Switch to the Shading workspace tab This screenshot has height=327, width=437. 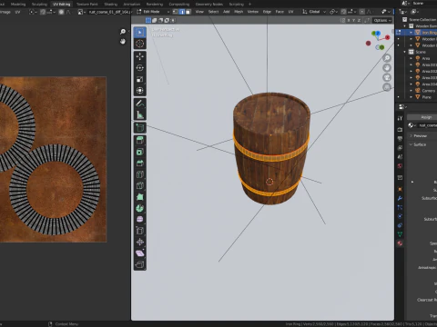111,5
